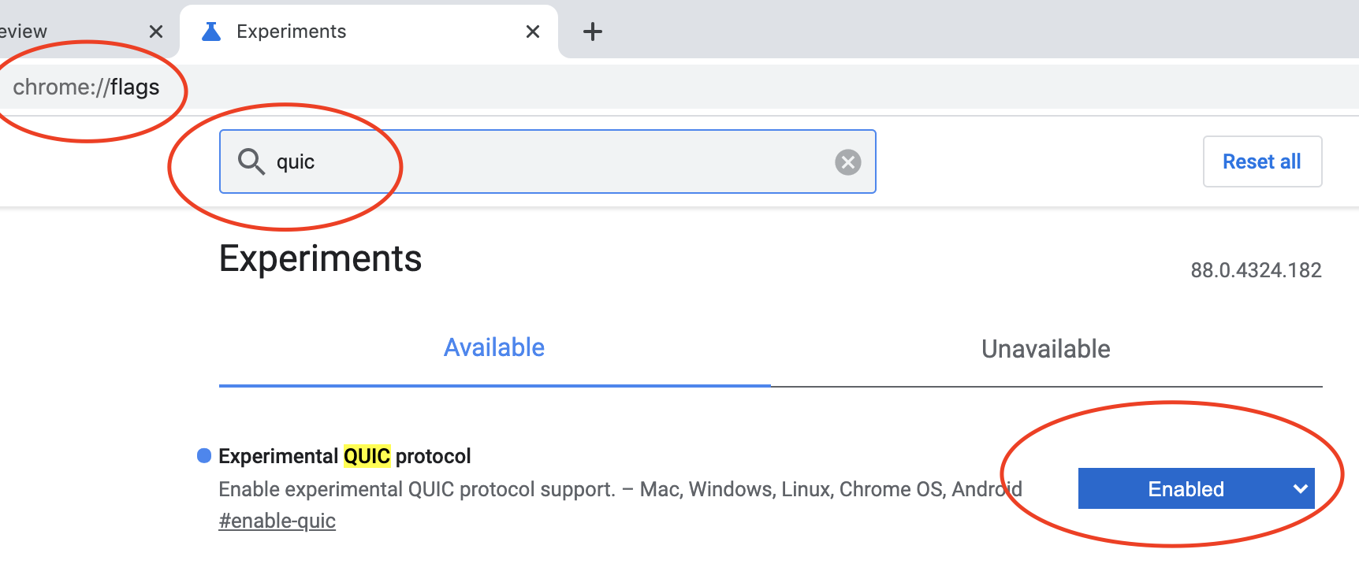
Task: Click the chevron arrow on Enabled dropdown
Action: point(1301,489)
